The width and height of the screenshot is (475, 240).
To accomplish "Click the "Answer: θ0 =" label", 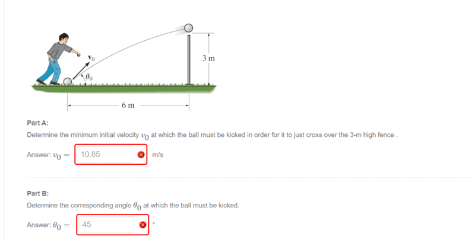I will coord(48,225).
